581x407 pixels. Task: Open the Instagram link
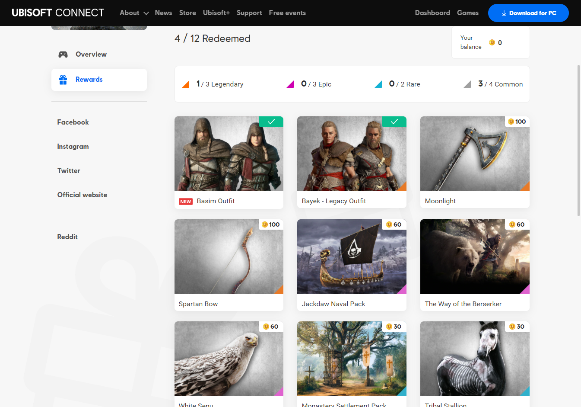[73, 147]
